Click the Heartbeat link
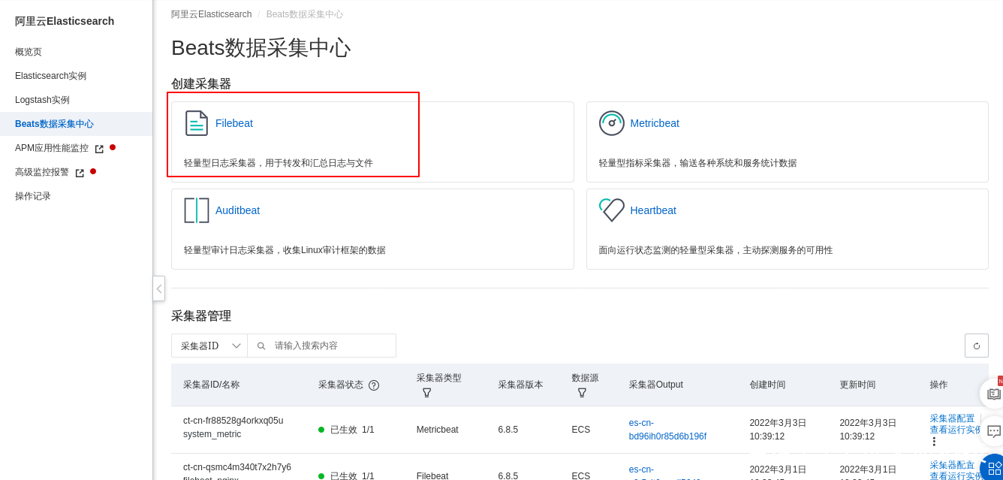The width and height of the screenshot is (1003, 480). [x=653, y=210]
